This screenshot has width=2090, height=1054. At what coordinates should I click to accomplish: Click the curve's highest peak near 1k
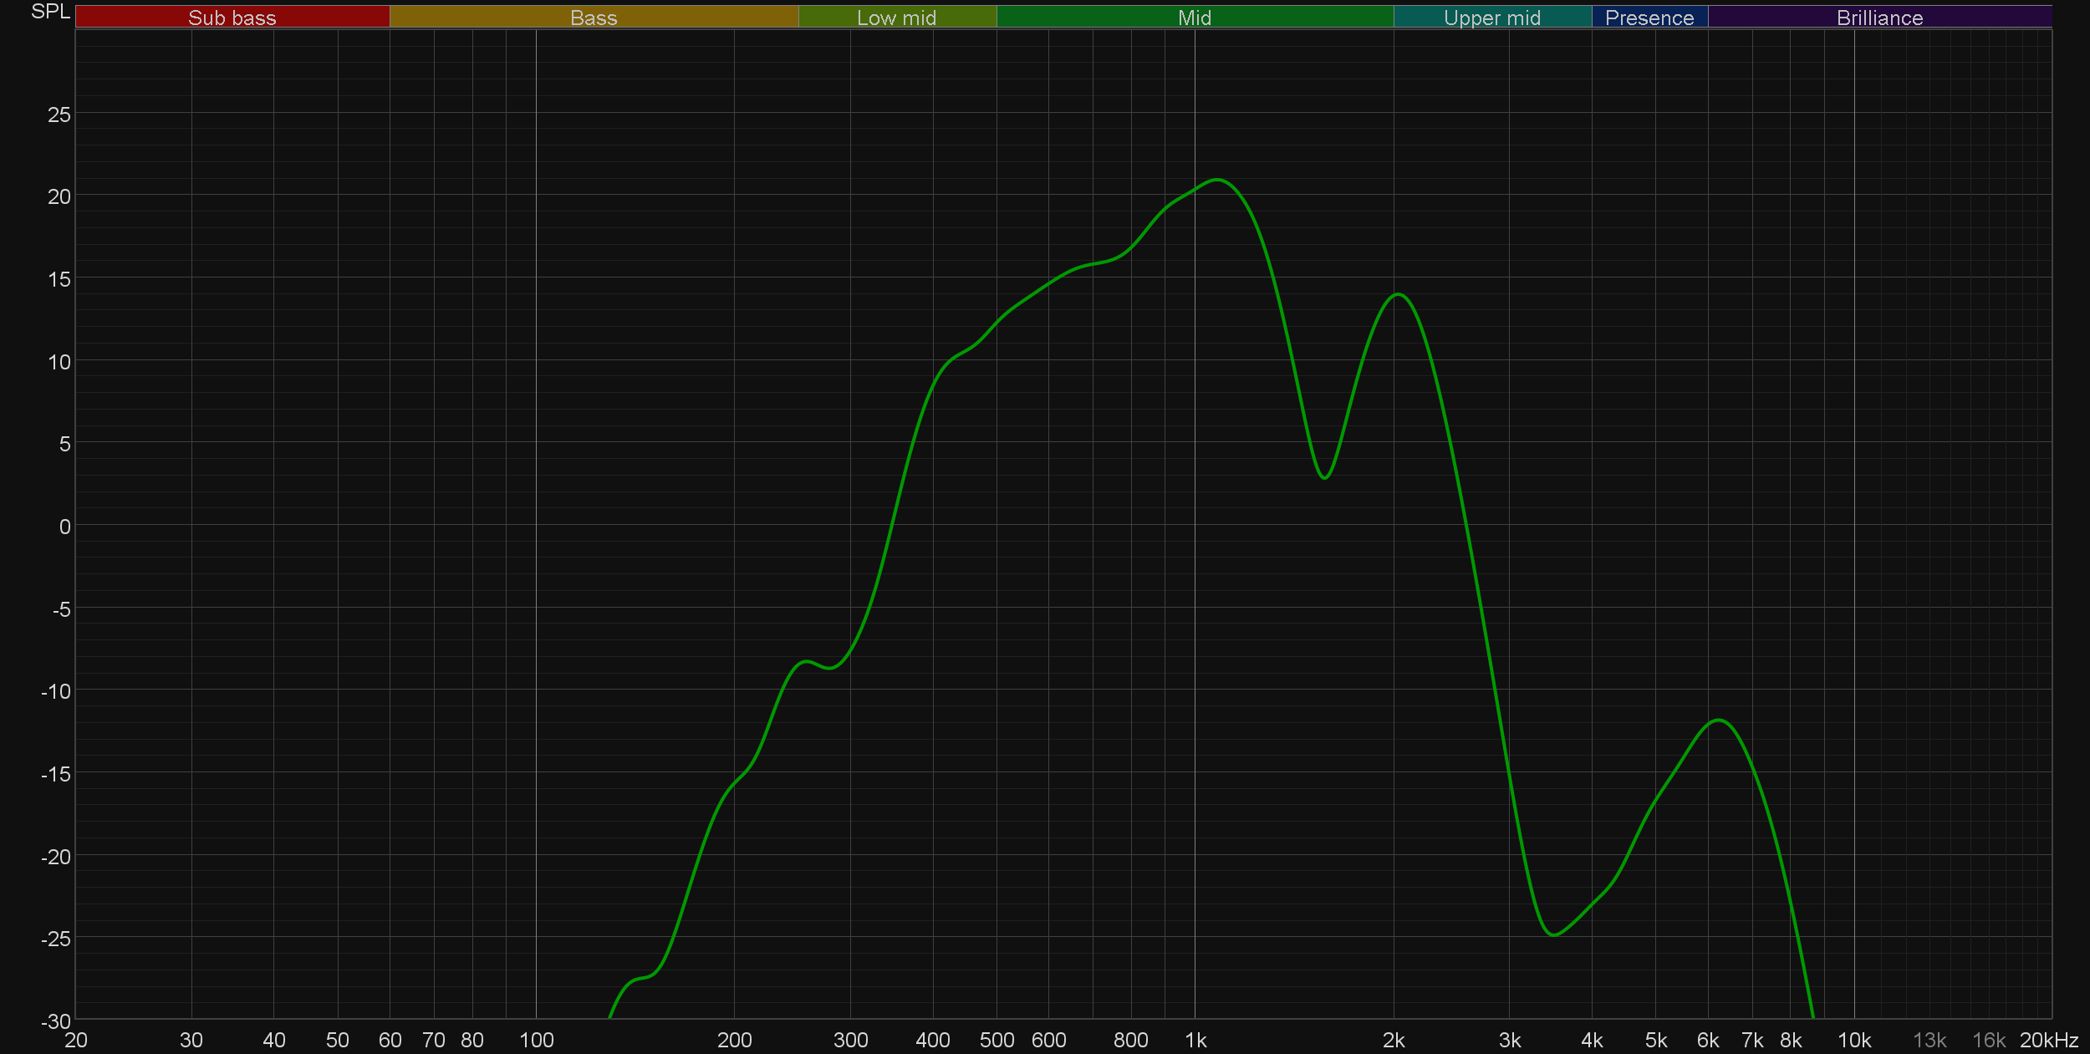(x=1218, y=180)
